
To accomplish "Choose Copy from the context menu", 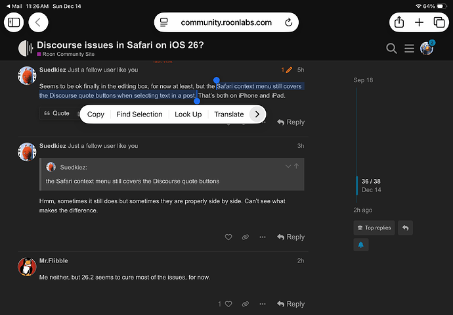I will 96,114.
